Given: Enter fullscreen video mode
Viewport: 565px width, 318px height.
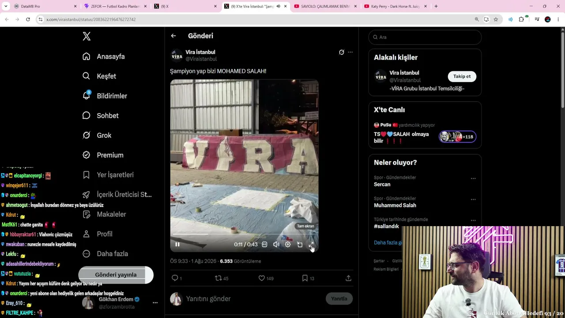Looking at the screenshot, I should [x=311, y=244].
